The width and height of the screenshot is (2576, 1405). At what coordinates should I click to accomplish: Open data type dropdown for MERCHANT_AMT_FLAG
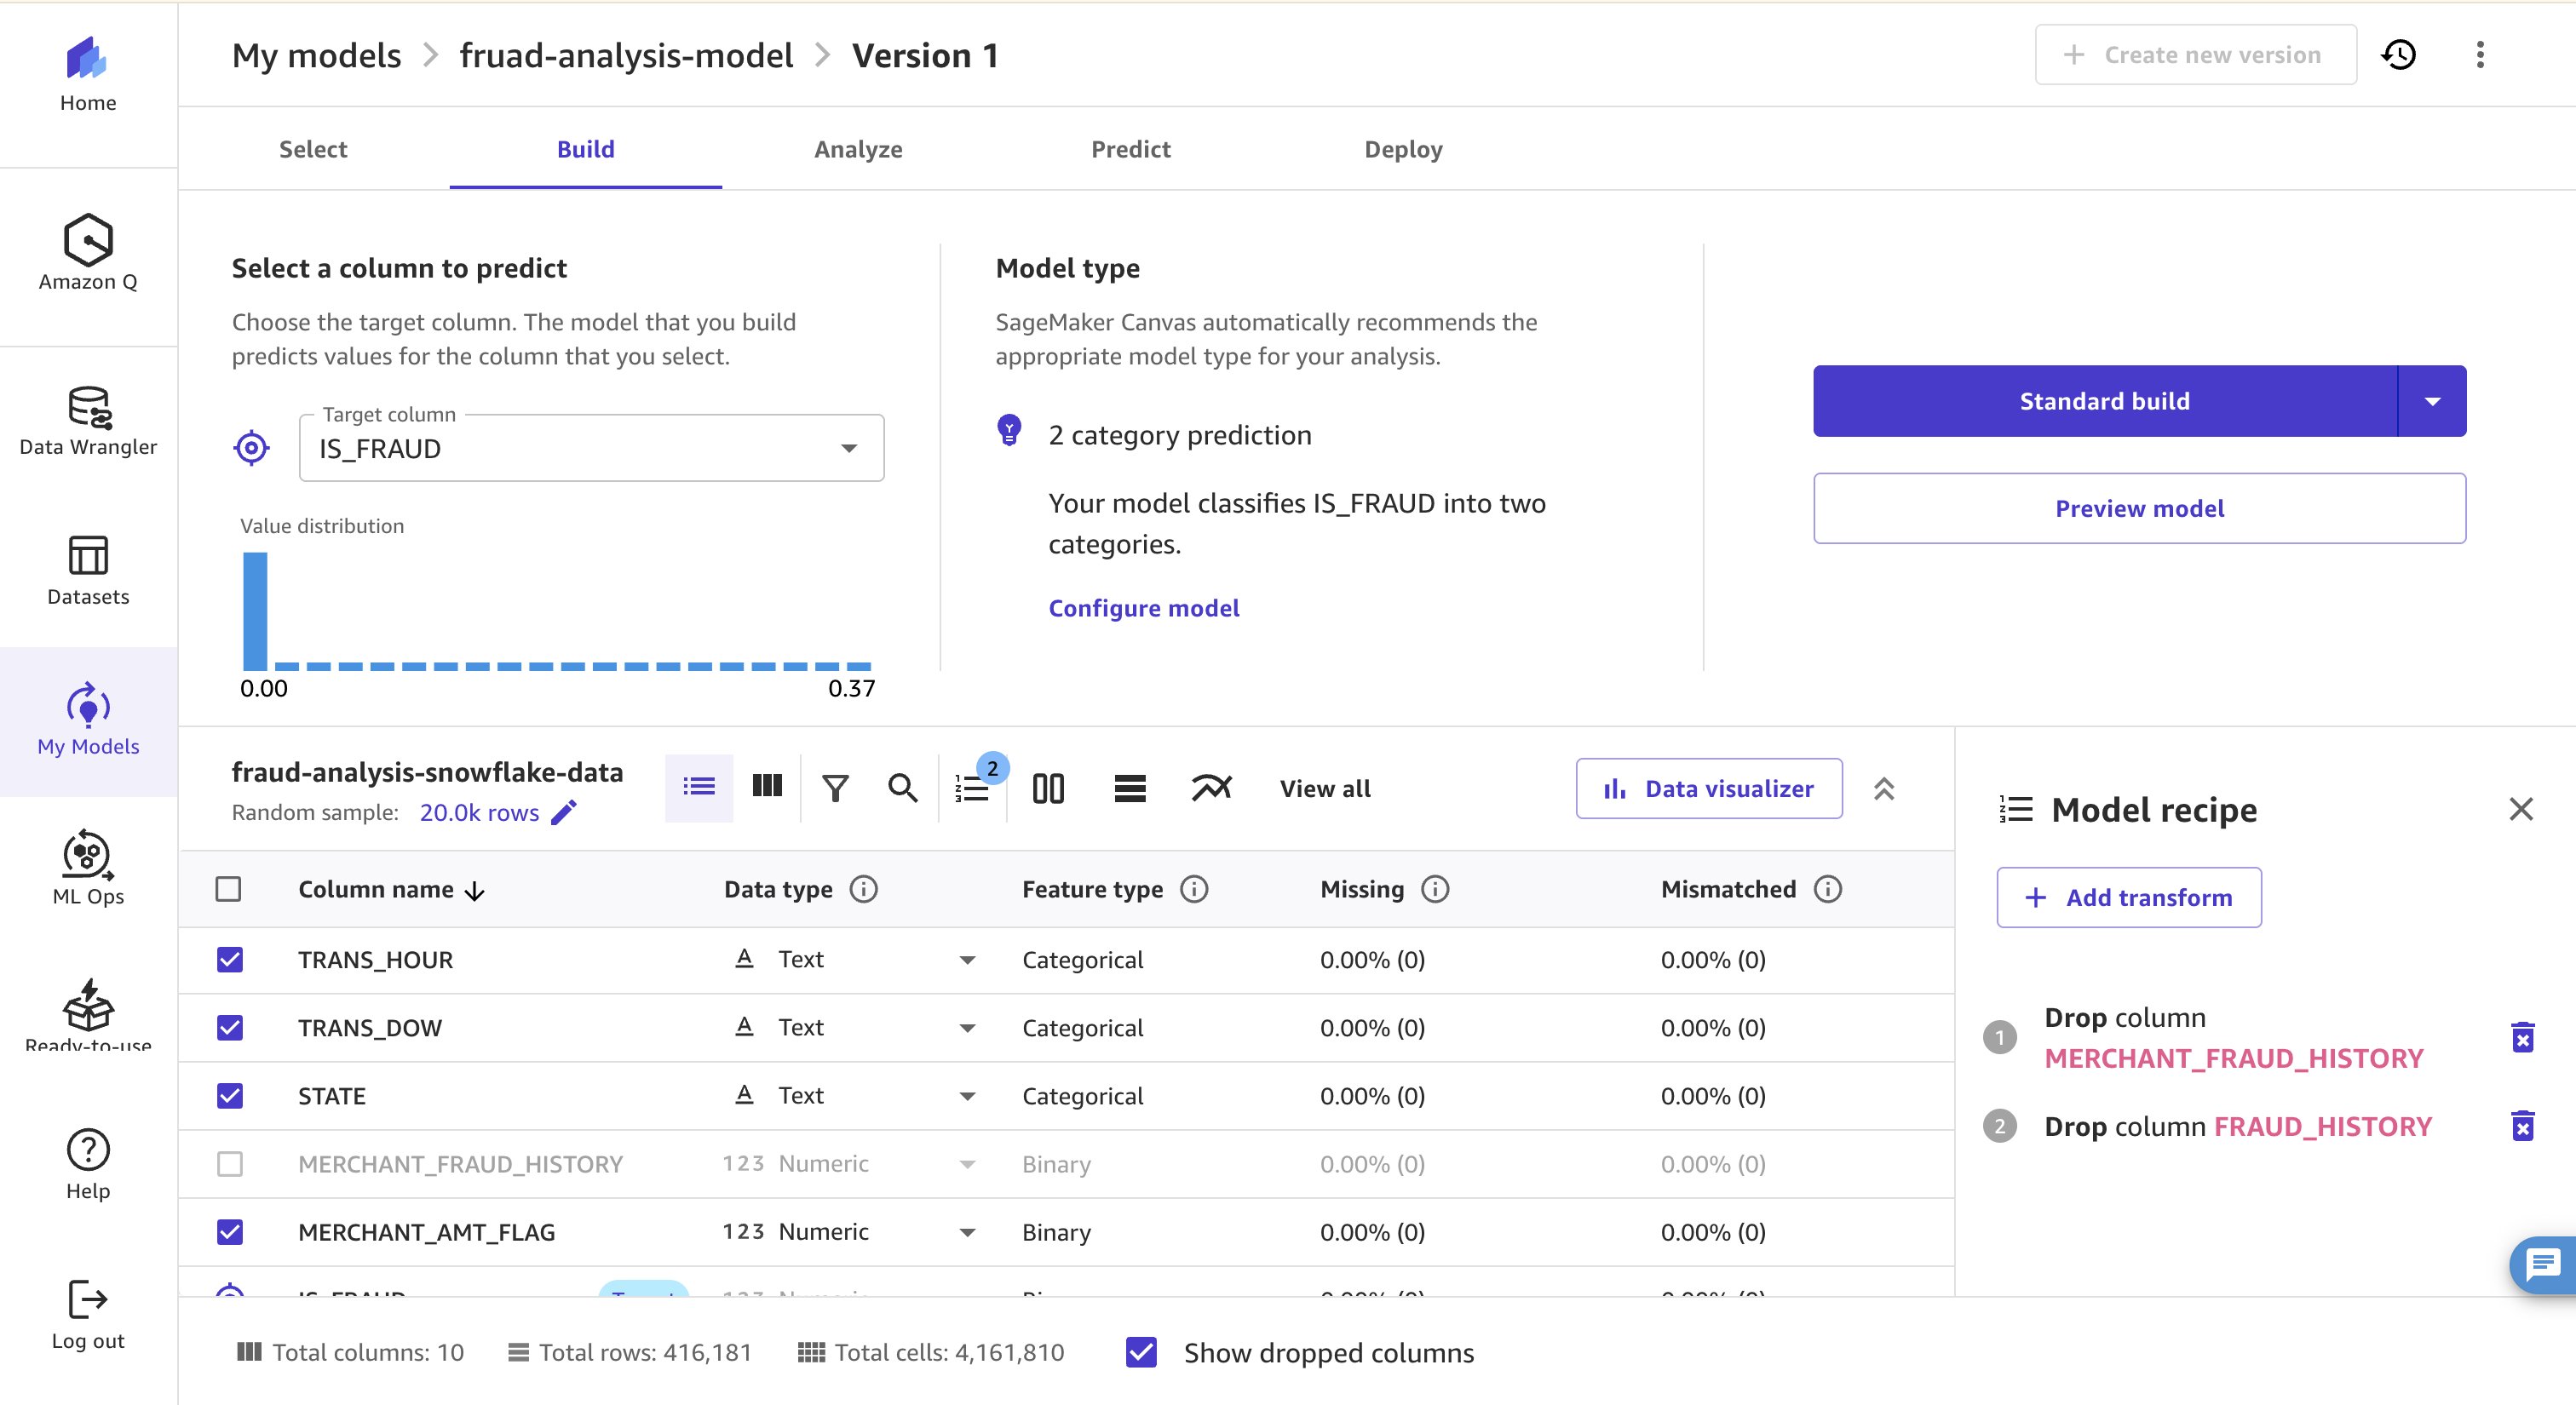point(967,1232)
